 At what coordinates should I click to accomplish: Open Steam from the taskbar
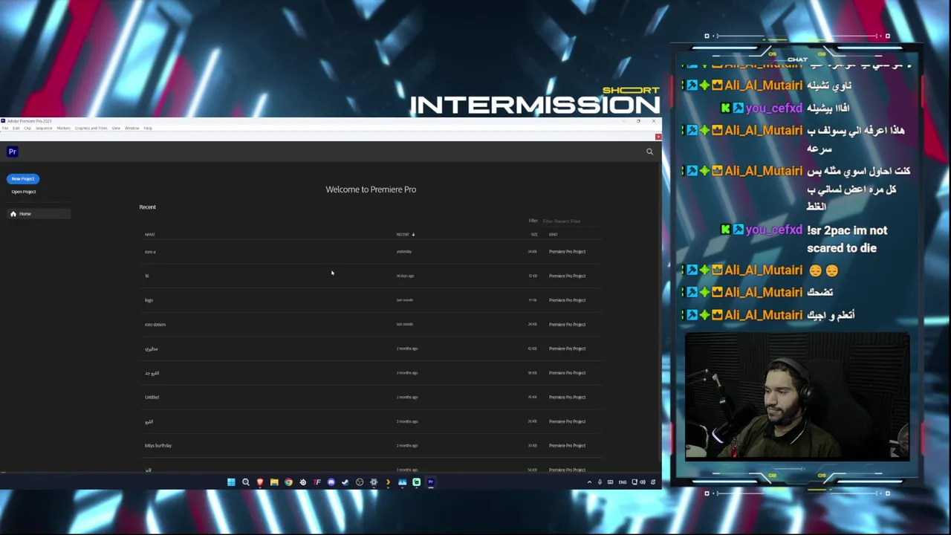345,482
